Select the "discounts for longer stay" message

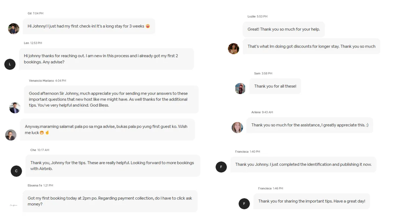coord(311,46)
